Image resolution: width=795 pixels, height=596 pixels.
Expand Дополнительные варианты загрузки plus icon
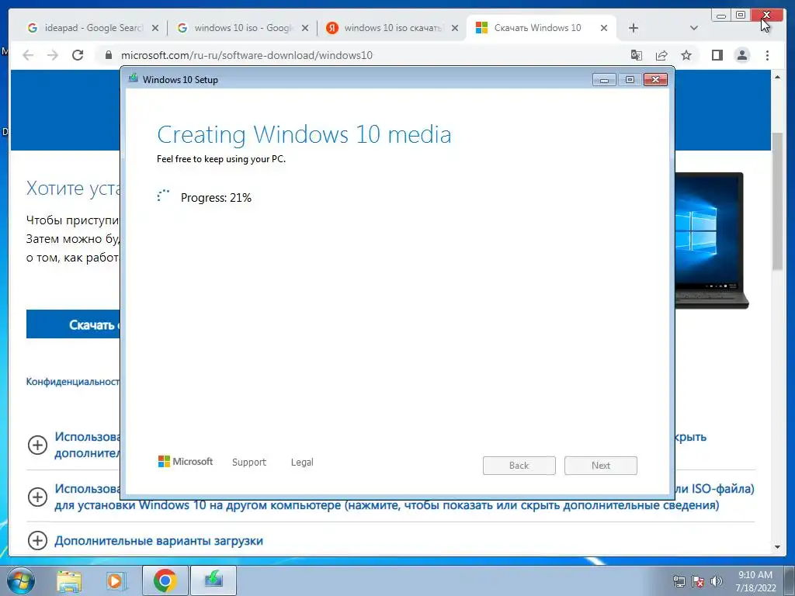(37, 540)
